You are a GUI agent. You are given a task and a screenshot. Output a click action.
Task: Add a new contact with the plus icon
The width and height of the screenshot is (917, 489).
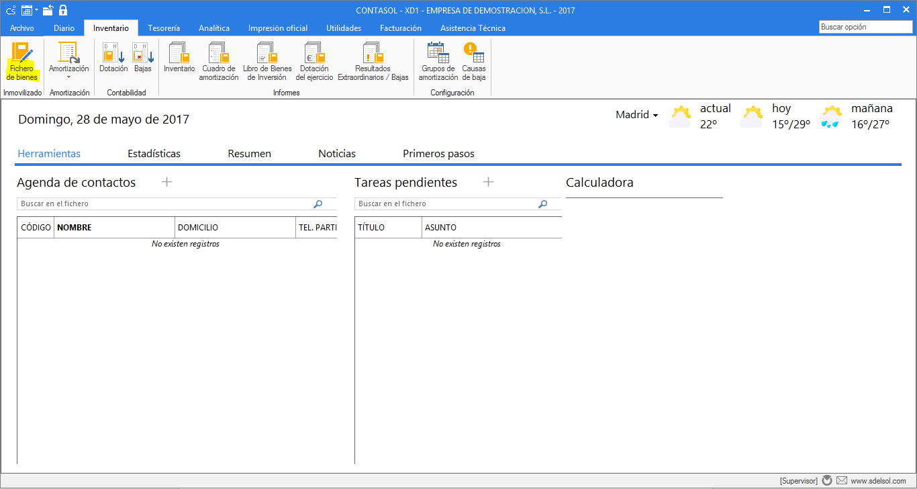point(167,182)
